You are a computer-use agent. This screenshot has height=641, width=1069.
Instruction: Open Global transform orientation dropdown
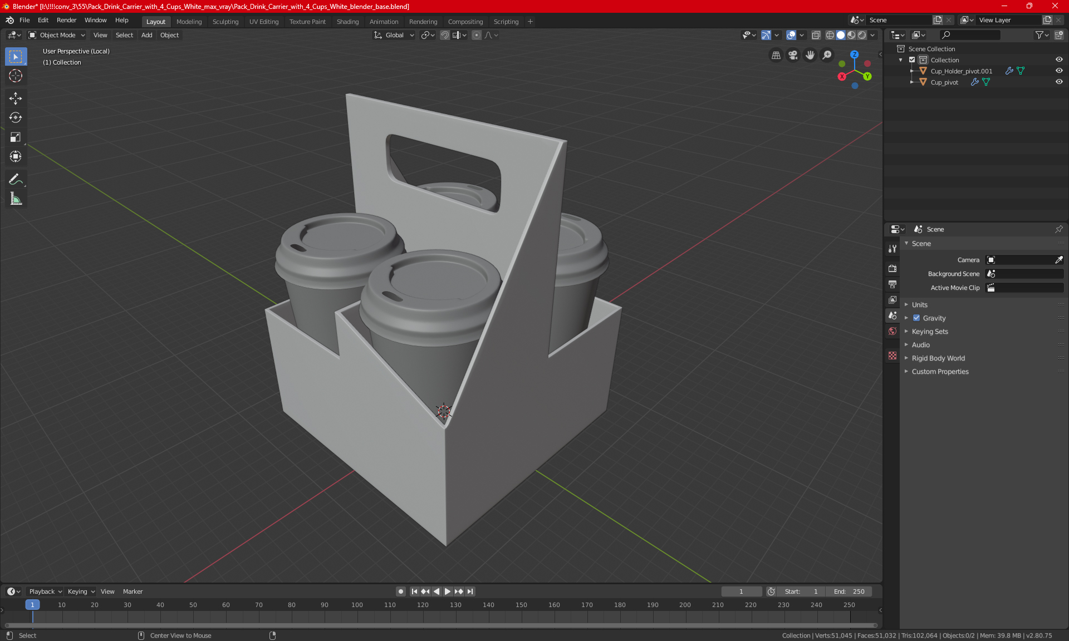click(x=394, y=35)
